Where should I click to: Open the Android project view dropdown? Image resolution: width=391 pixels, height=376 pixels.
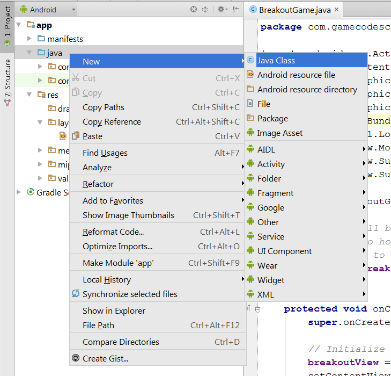(x=47, y=10)
